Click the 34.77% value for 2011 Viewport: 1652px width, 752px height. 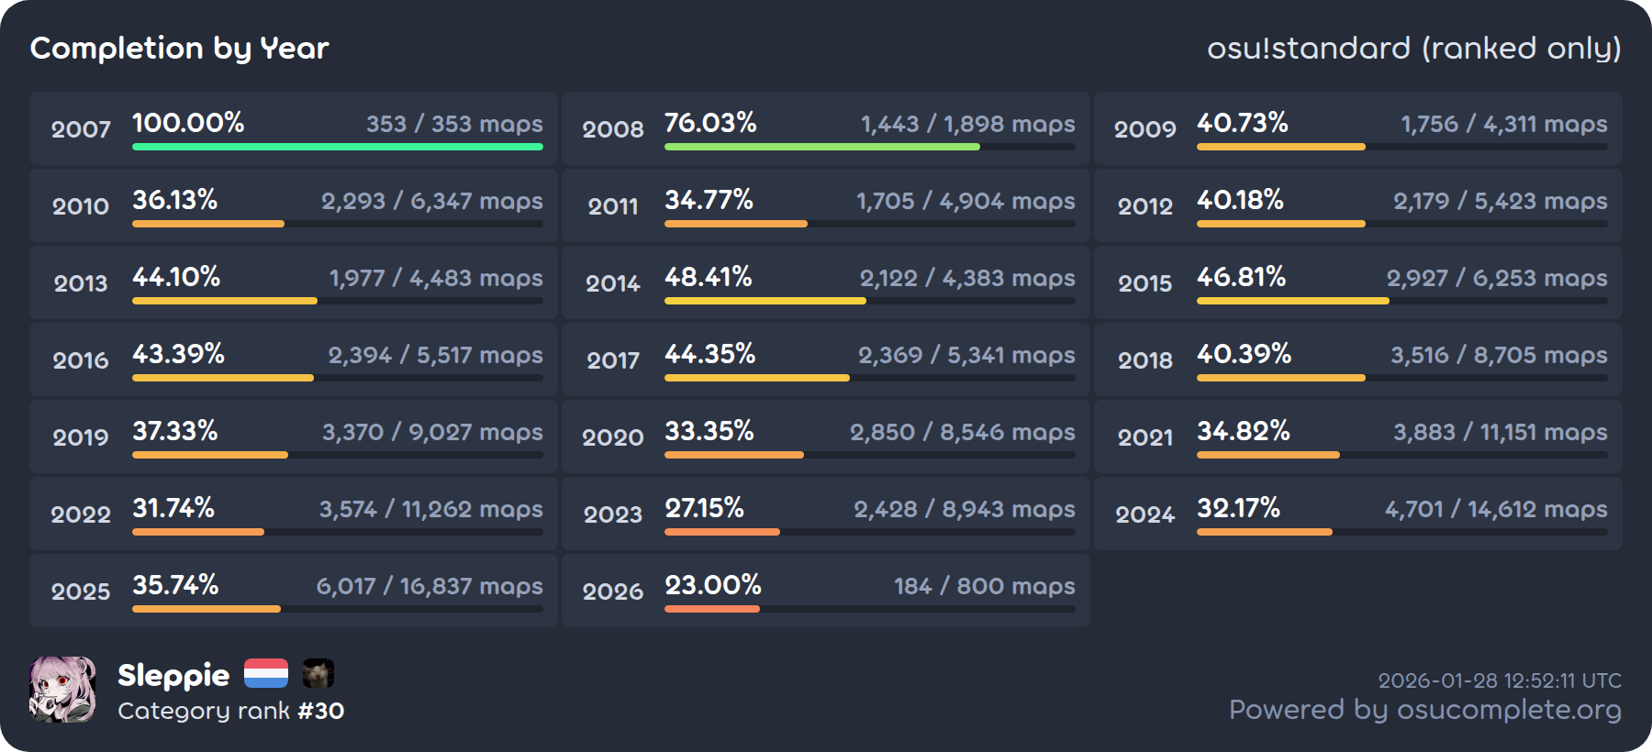tap(709, 200)
